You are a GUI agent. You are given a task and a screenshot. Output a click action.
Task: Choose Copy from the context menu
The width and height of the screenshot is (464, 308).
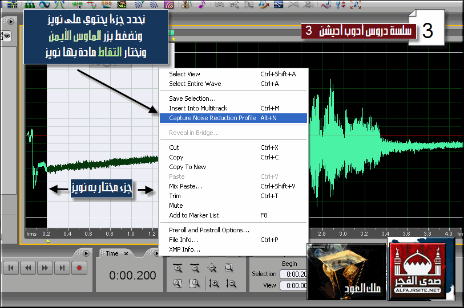pyautogui.click(x=233, y=157)
